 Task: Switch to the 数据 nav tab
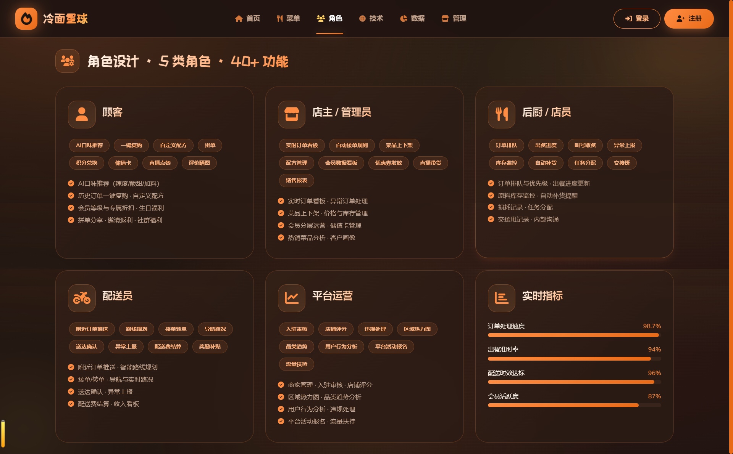click(x=412, y=18)
